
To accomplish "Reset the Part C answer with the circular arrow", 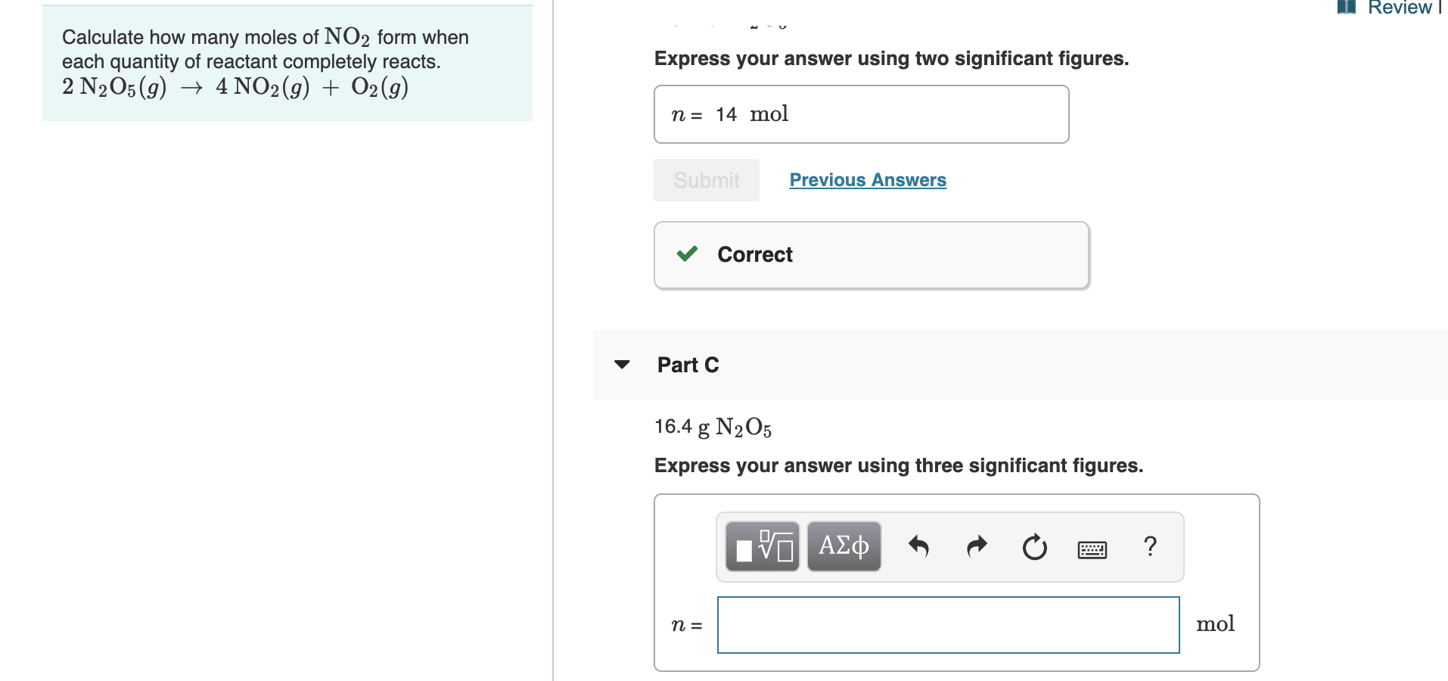I will [x=1033, y=546].
